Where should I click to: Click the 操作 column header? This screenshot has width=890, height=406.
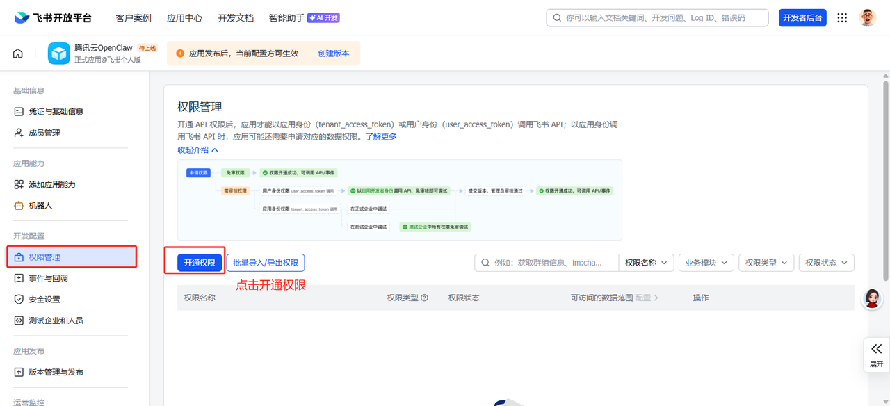(701, 298)
